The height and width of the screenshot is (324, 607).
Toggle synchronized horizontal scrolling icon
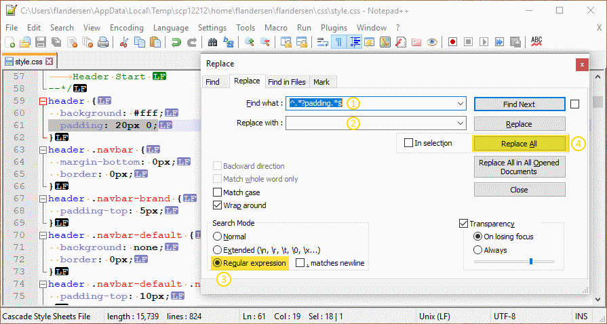(x=302, y=42)
